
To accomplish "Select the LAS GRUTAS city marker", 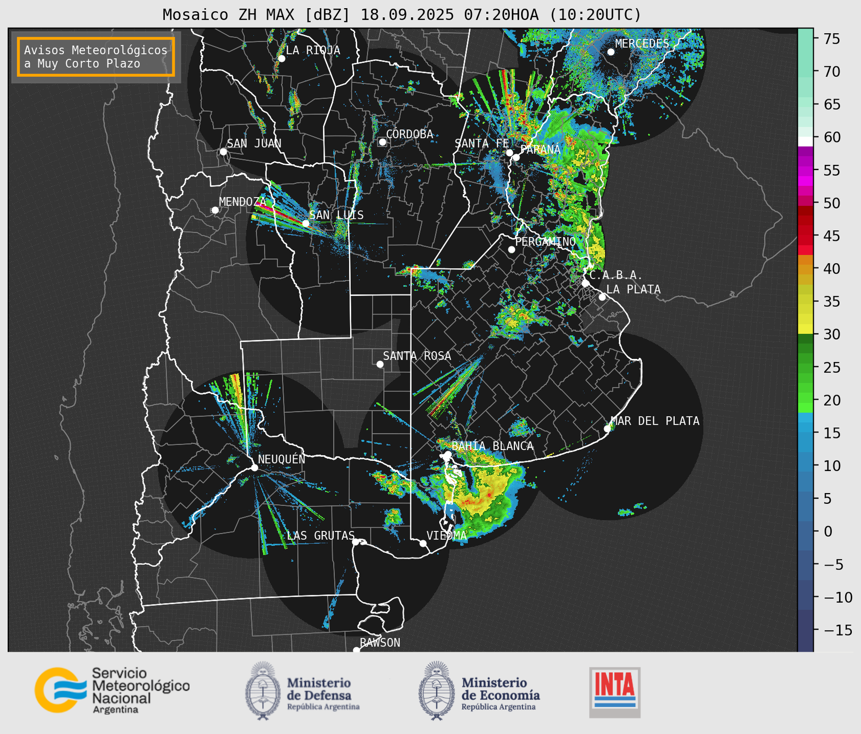I will pos(356,542).
